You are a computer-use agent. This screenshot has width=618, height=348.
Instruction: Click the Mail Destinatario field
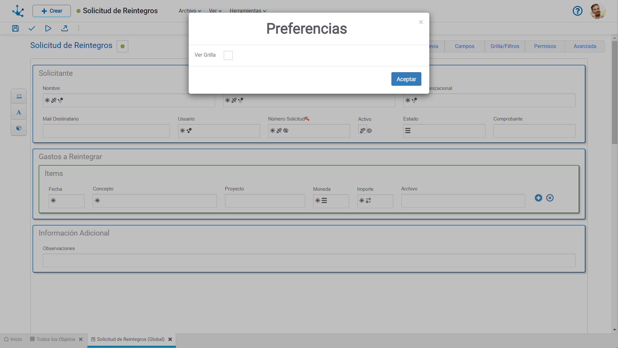106,131
